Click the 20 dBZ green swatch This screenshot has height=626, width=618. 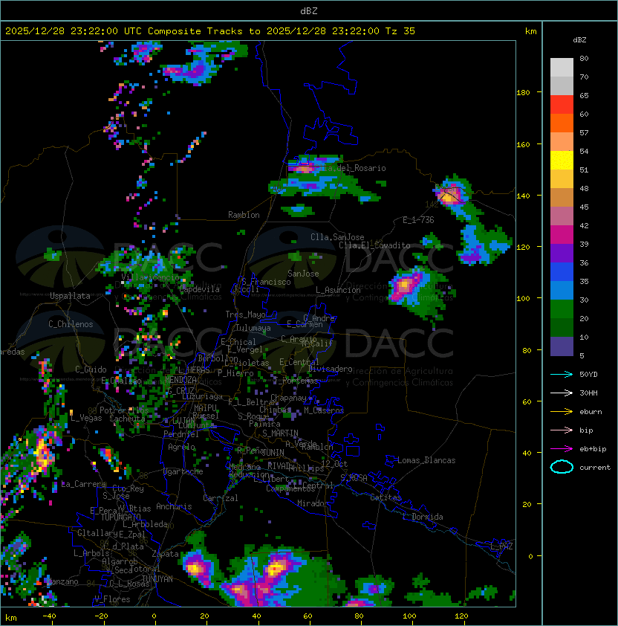(x=562, y=327)
